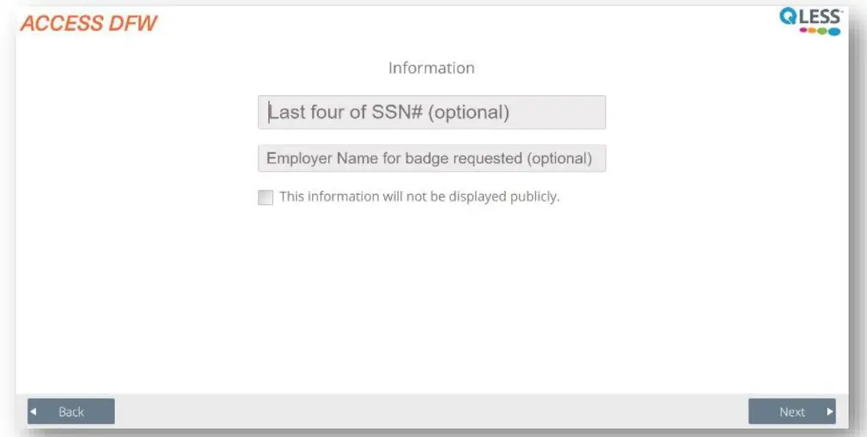This screenshot has height=437, width=867.
Task: Click the green dot under QLess logo
Action: pos(823,31)
